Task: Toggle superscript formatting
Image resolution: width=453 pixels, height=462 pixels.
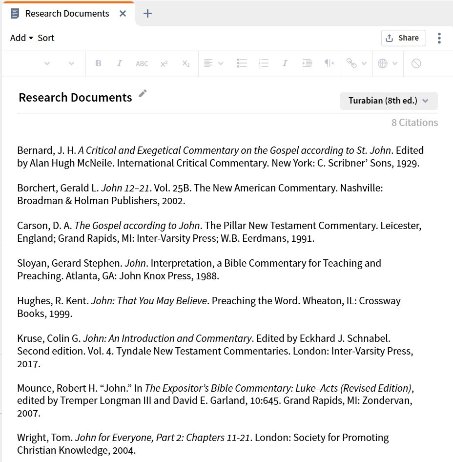Action: click(164, 63)
